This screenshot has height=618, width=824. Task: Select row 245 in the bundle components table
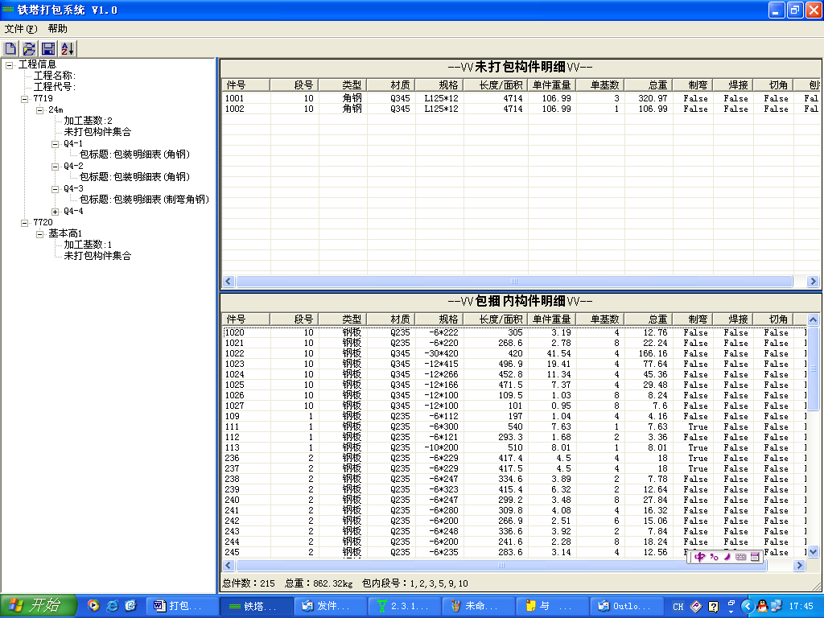[515, 552]
